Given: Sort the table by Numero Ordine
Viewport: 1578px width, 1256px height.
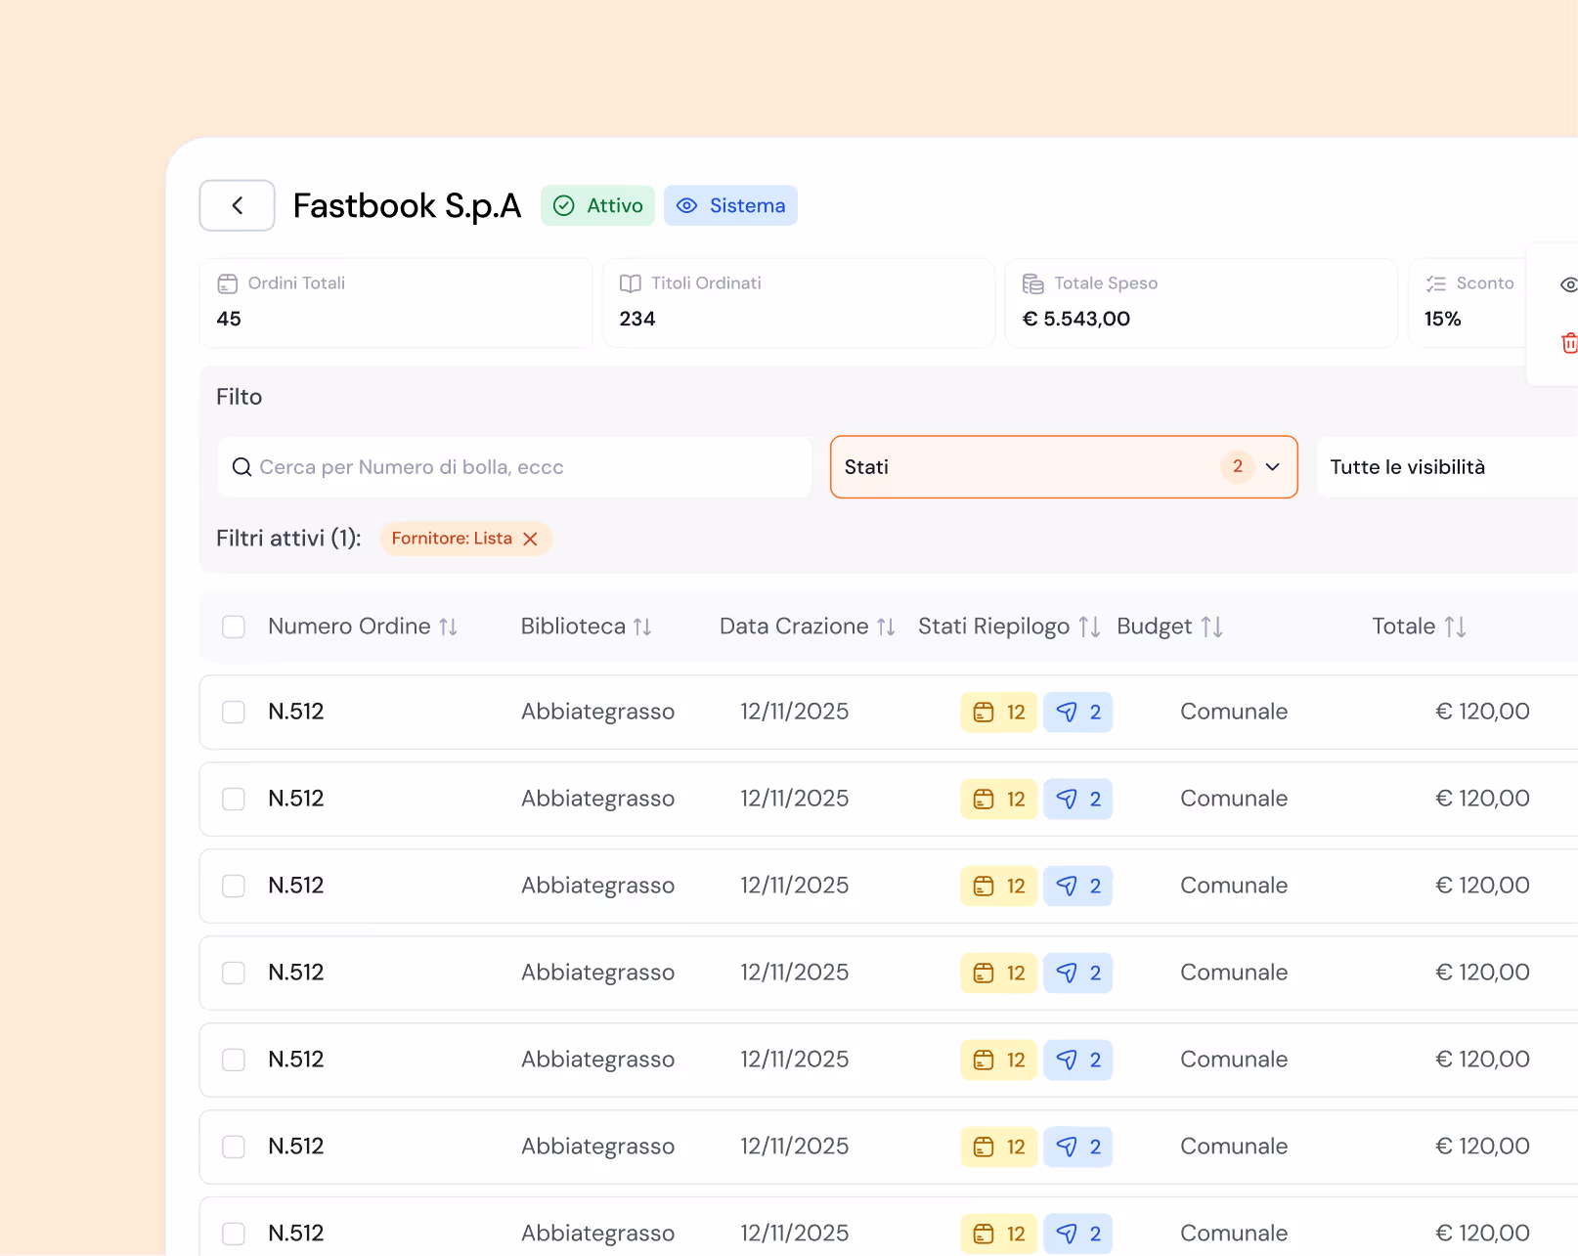Looking at the screenshot, I should coord(448,627).
